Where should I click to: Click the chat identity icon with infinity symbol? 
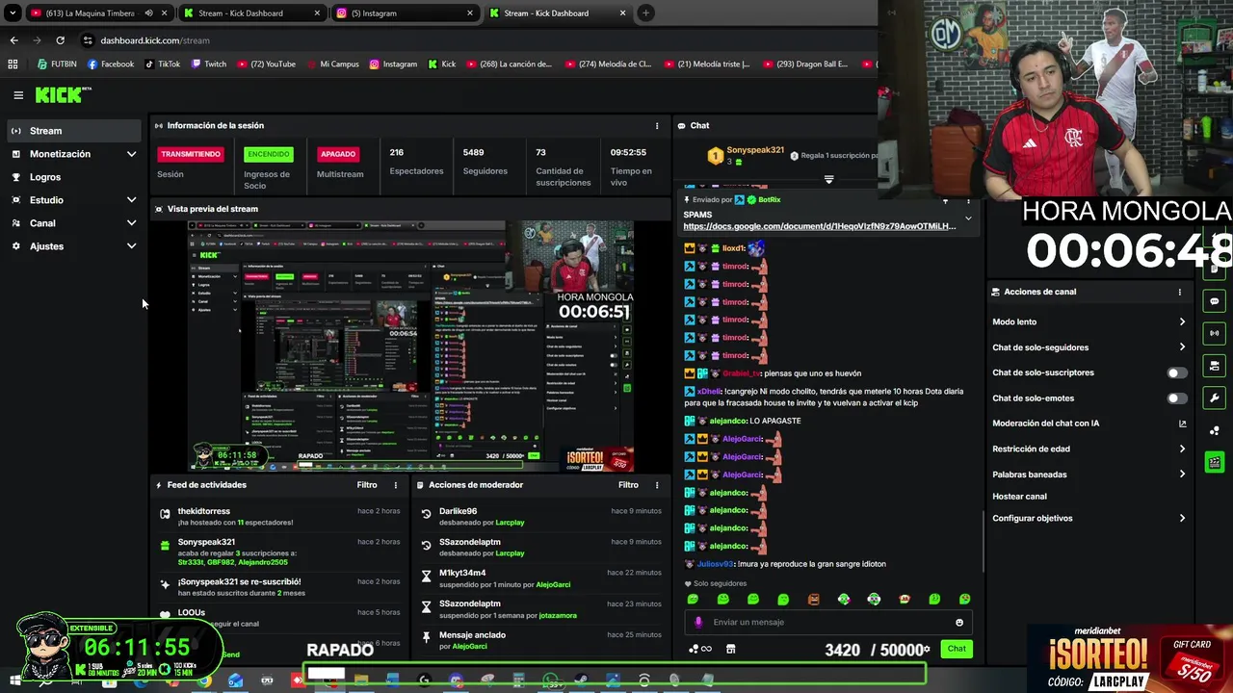[700, 650]
